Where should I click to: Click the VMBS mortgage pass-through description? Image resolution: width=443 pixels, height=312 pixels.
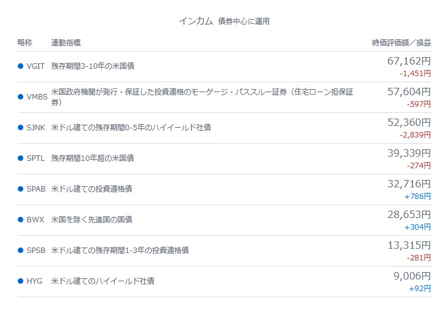pyautogui.click(x=202, y=97)
